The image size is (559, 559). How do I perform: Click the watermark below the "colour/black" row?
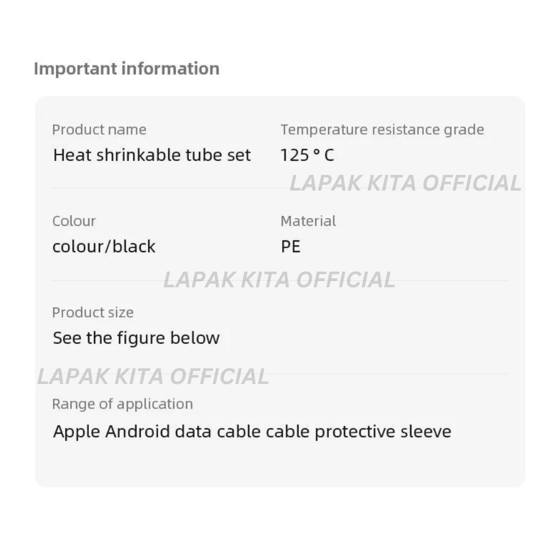point(279,279)
